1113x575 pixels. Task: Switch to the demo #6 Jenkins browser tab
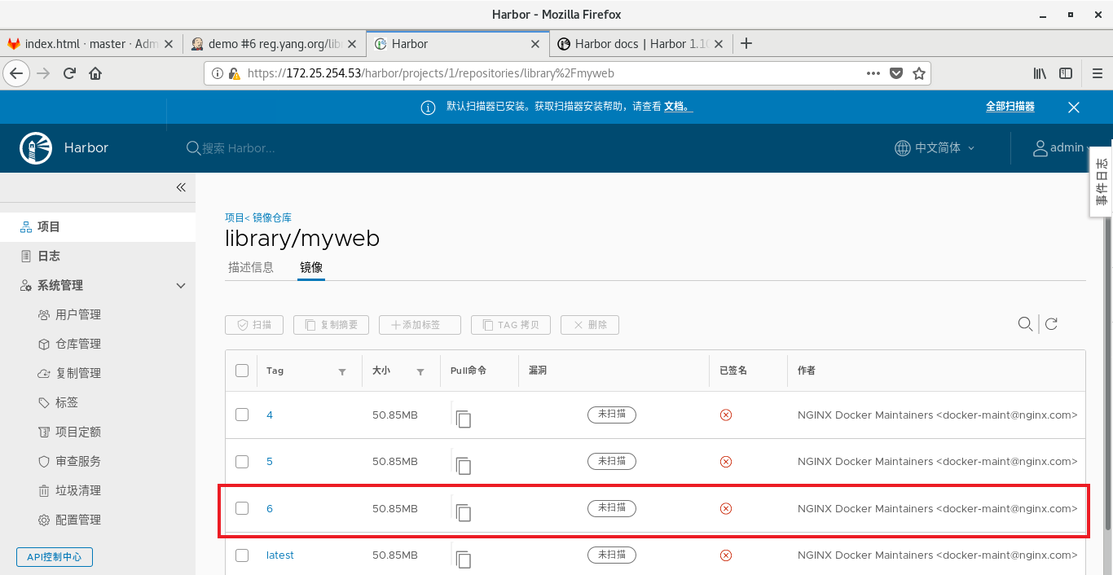pos(275,44)
